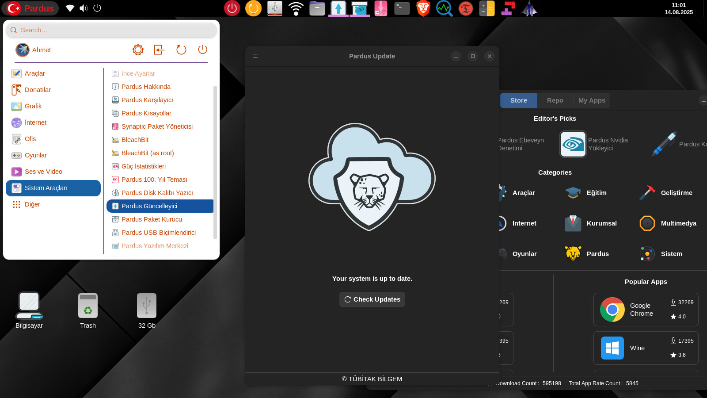
Task: Open the Pardus Update hamburger menu
Action: pyautogui.click(x=255, y=56)
